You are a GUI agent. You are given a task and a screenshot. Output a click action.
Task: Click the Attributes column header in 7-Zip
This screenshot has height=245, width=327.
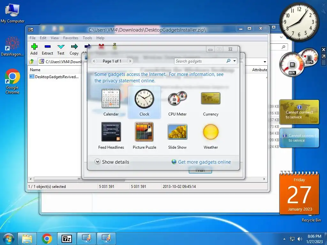point(259,70)
